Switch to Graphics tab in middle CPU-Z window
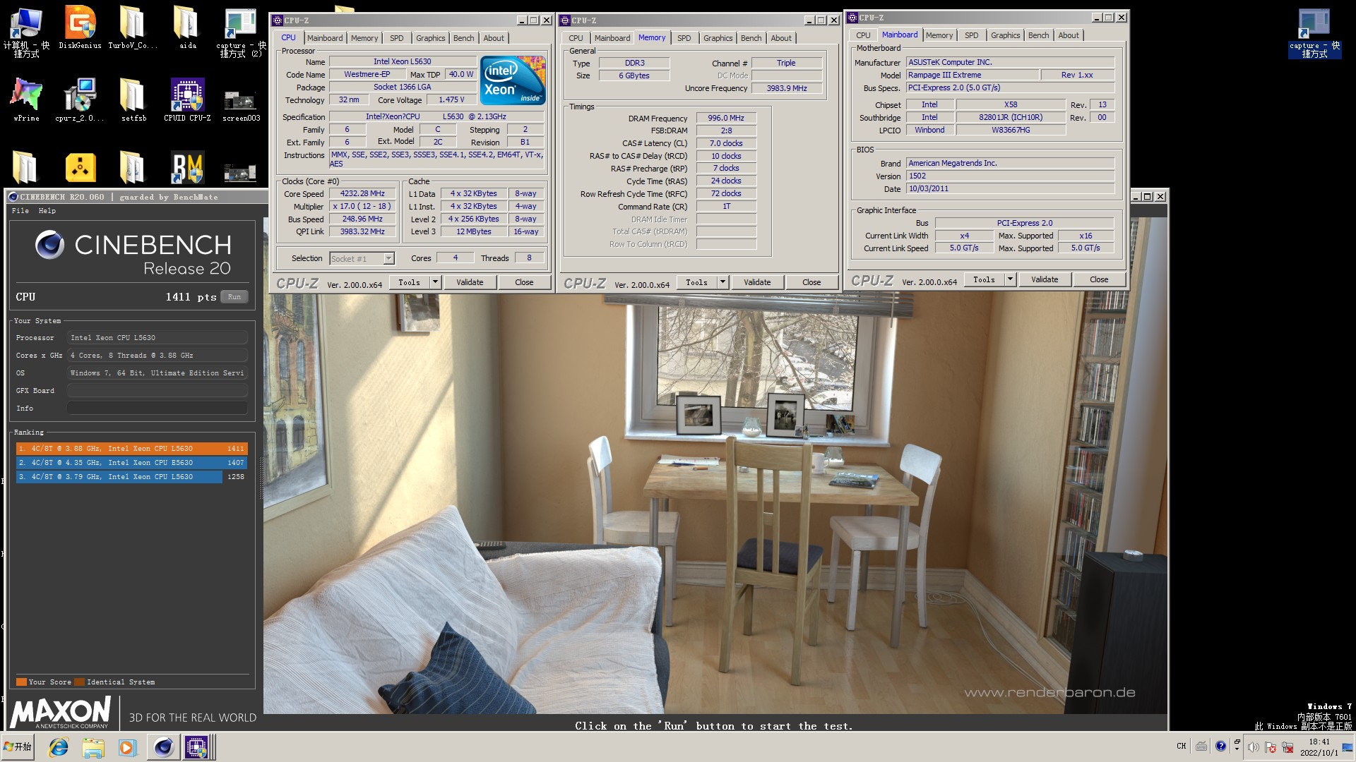This screenshot has height=762, width=1356. pyautogui.click(x=718, y=38)
